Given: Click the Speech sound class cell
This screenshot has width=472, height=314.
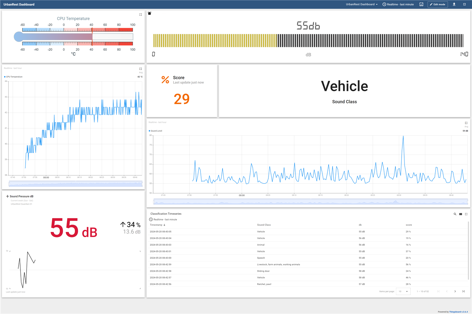Looking at the screenshot, I should [x=261, y=258].
